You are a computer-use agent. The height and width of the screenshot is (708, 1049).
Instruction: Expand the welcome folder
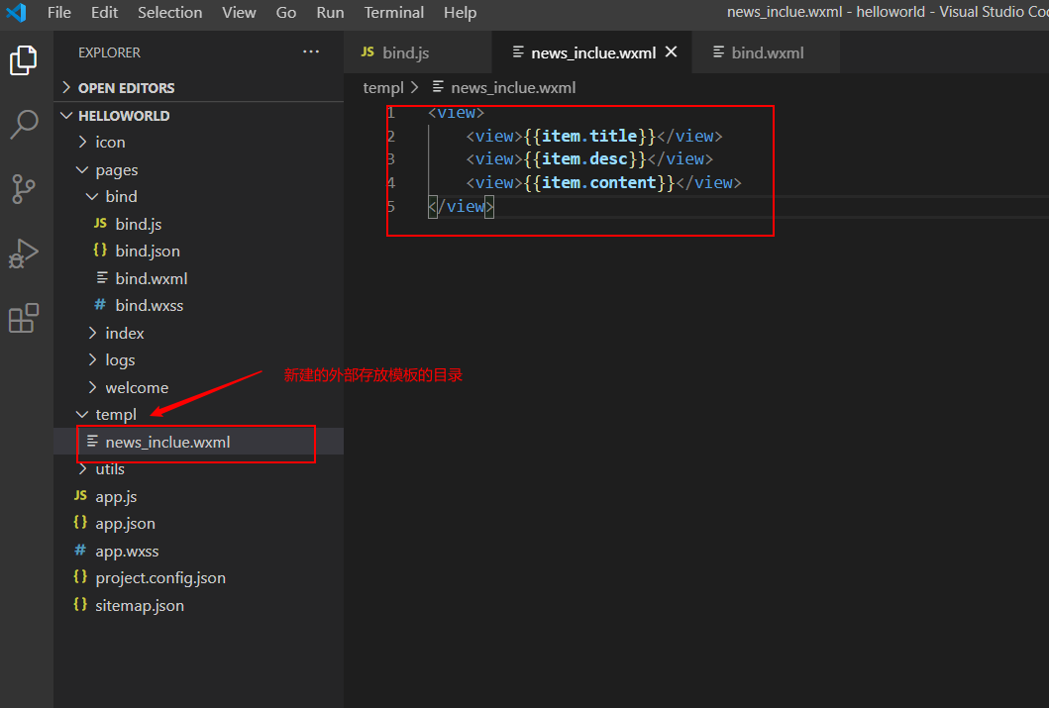(92, 387)
